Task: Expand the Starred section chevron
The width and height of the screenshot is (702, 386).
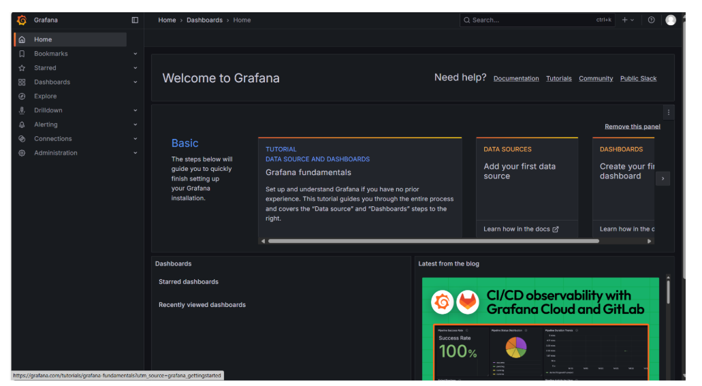Action: coord(135,68)
